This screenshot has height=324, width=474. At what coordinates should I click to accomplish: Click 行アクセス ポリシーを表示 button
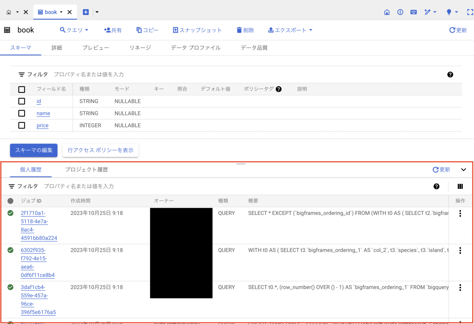(x=100, y=150)
